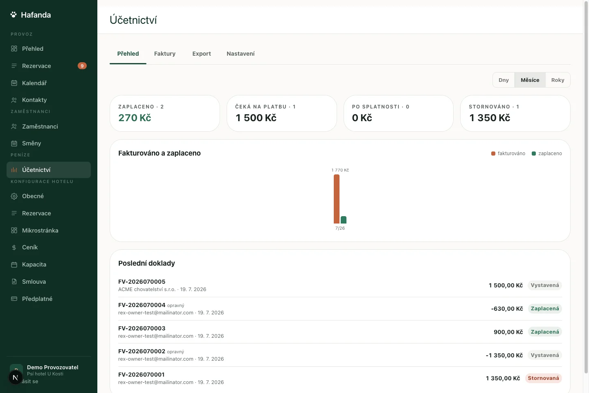589x393 pixels.
Task: Open invoice FV-2026070005
Action: [340, 285]
